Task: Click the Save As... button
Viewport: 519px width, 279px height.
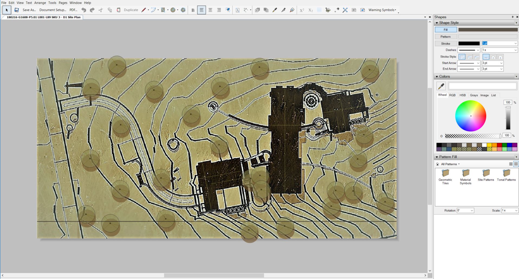Action: [29, 10]
